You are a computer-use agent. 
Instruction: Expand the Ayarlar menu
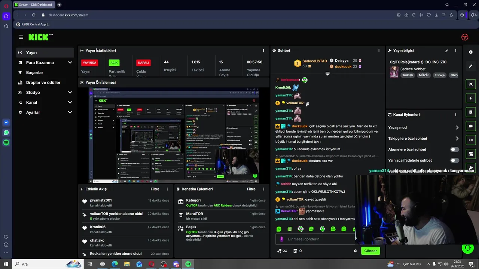tap(70, 112)
